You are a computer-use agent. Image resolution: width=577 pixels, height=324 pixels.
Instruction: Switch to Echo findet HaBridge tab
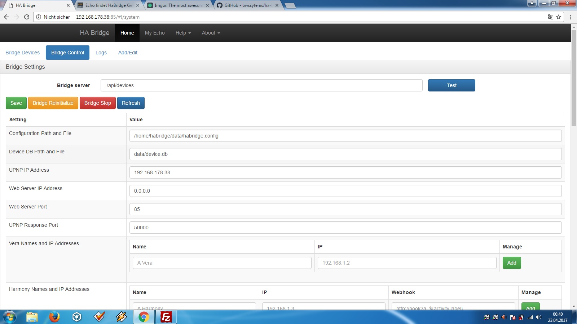[109, 5]
